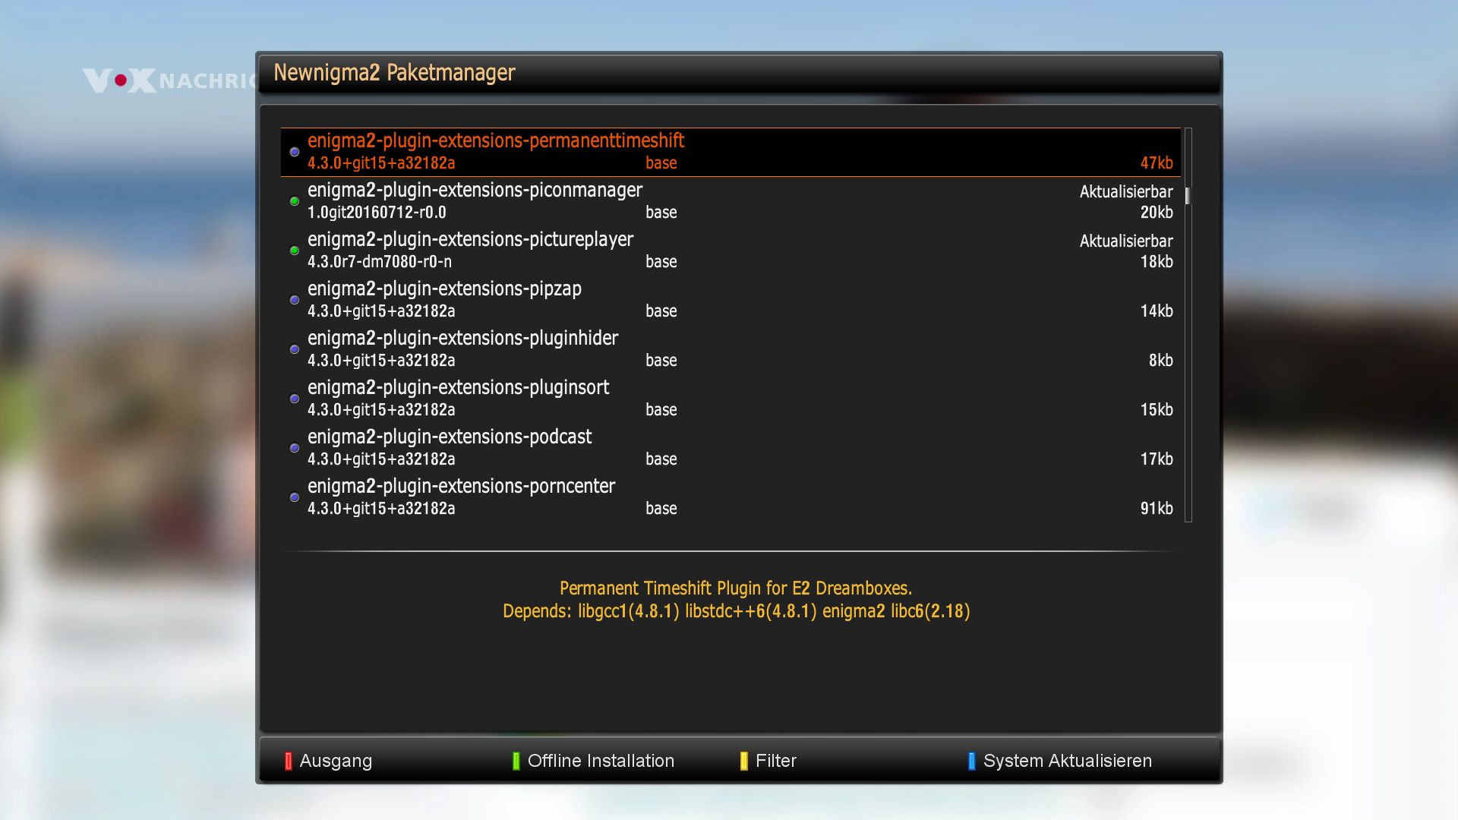Screen dimensions: 1458x820
Task: Click the package list scrollbar thumb
Action: pyautogui.click(x=1188, y=195)
